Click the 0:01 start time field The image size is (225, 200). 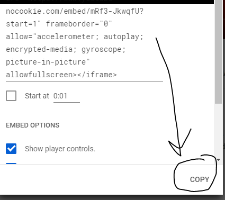tap(67, 96)
